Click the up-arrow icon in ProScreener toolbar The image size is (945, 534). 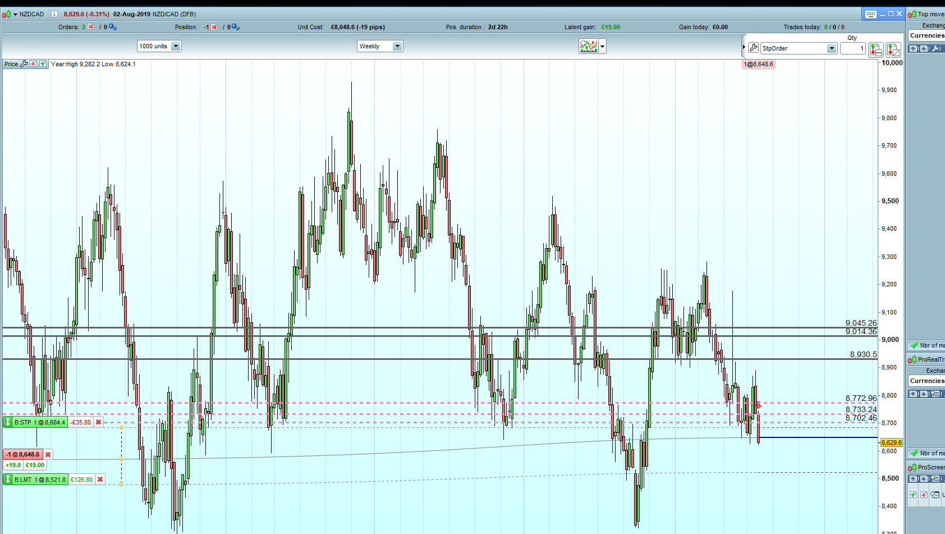[914, 479]
